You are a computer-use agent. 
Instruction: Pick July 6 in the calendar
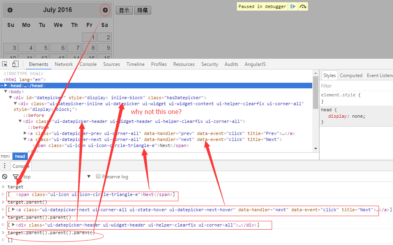point(58,48)
